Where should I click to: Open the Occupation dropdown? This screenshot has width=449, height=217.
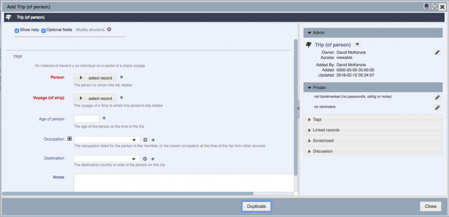[x=107, y=140]
